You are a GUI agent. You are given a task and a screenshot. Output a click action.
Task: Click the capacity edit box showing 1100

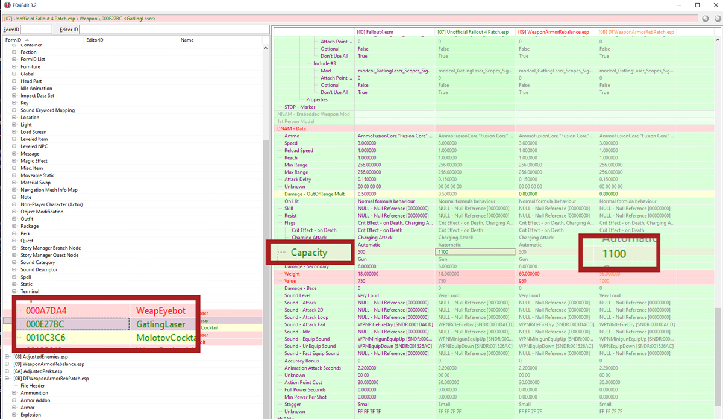[476, 252]
